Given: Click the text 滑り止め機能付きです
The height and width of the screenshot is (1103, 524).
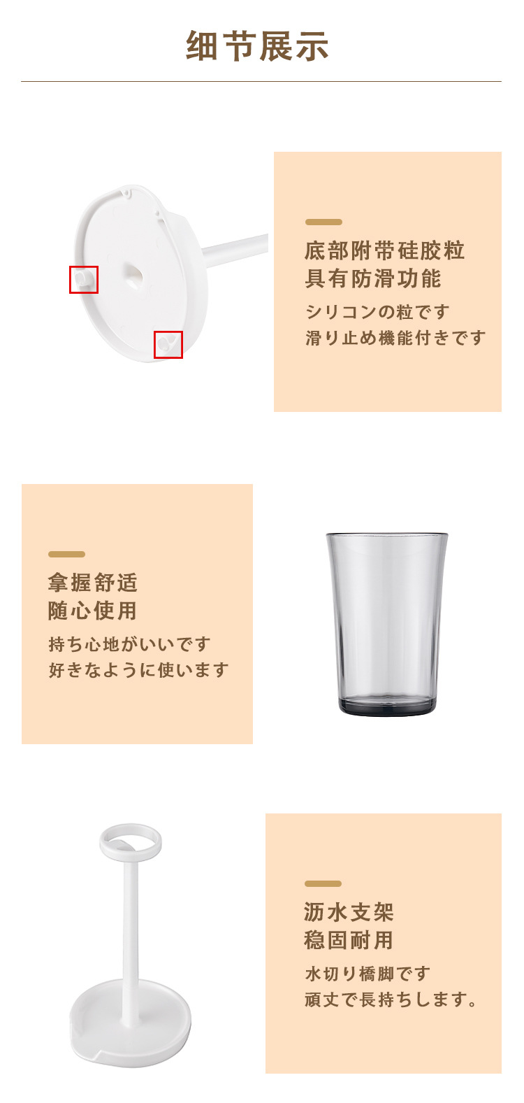Looking at the screenshot, I should 395,338.
